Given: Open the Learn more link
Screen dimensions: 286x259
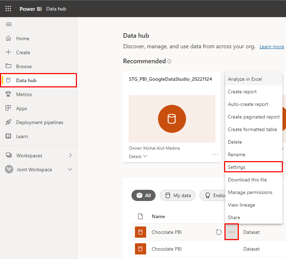Looking at the screenshot, I should point(272,47).
